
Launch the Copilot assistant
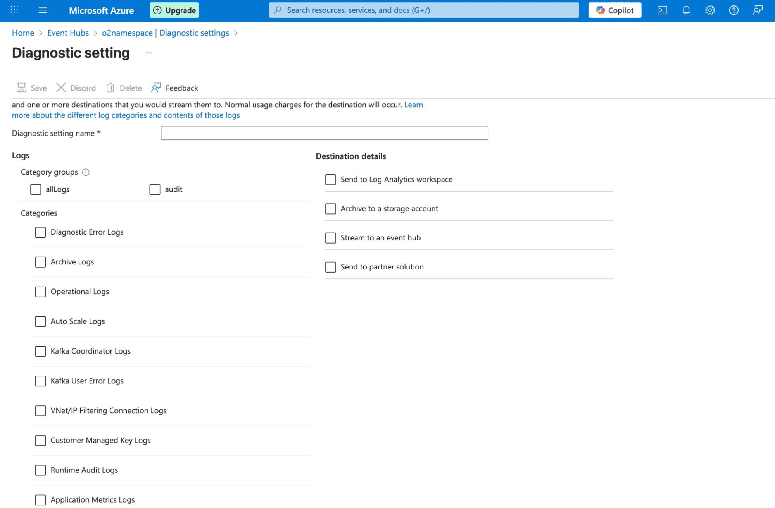614,10
